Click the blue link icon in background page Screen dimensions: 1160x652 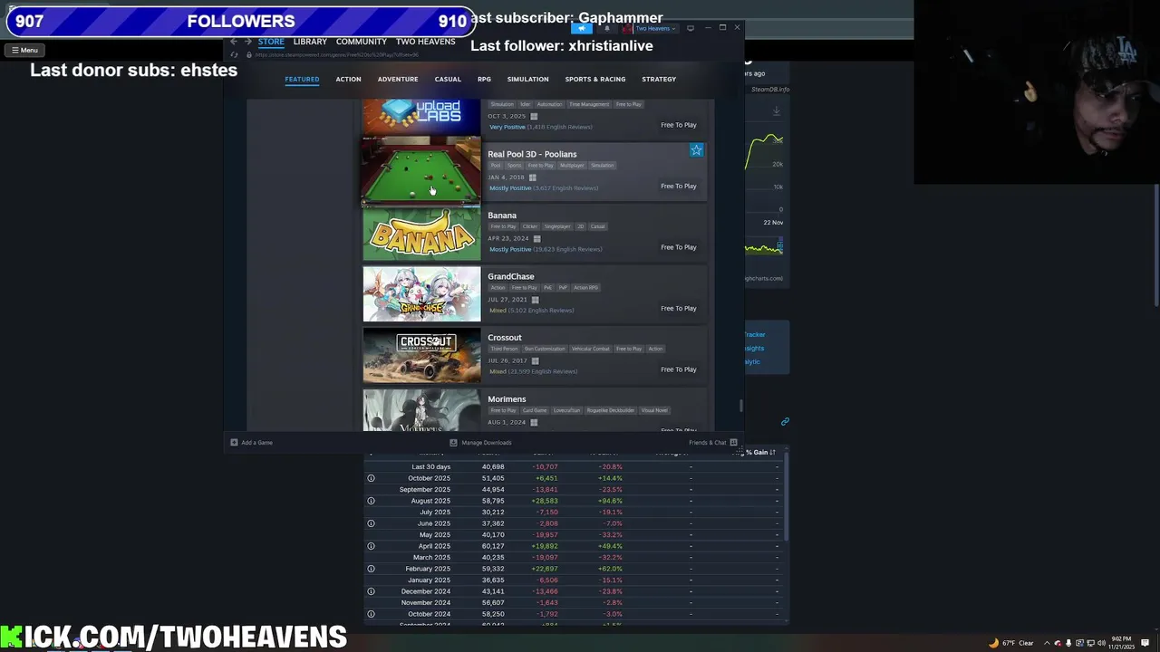point(785,421)
